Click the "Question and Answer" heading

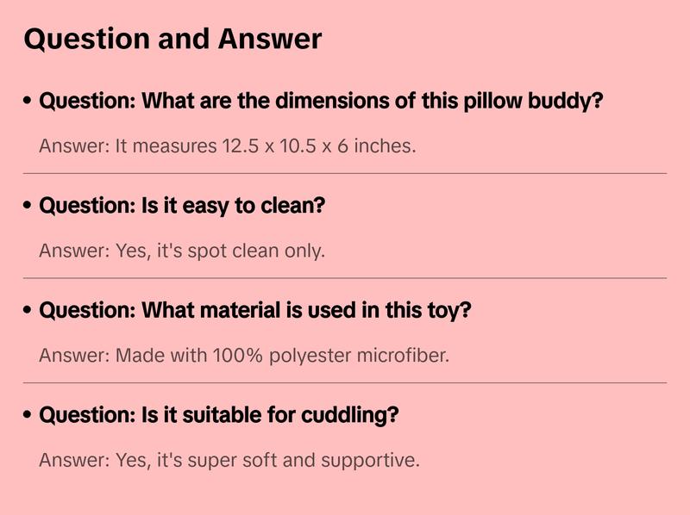(172, 39)
